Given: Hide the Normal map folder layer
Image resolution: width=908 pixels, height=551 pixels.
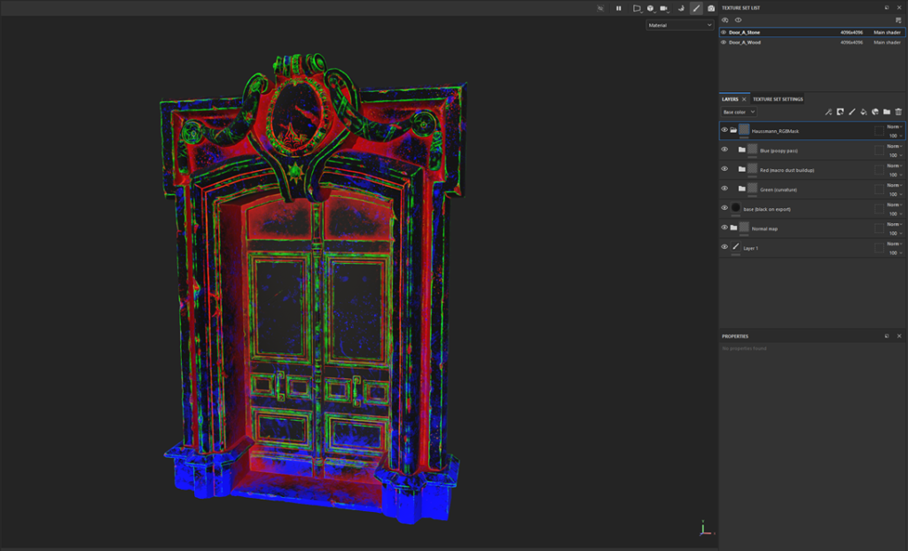Looking at the screenshot, I should coord(724,228).
